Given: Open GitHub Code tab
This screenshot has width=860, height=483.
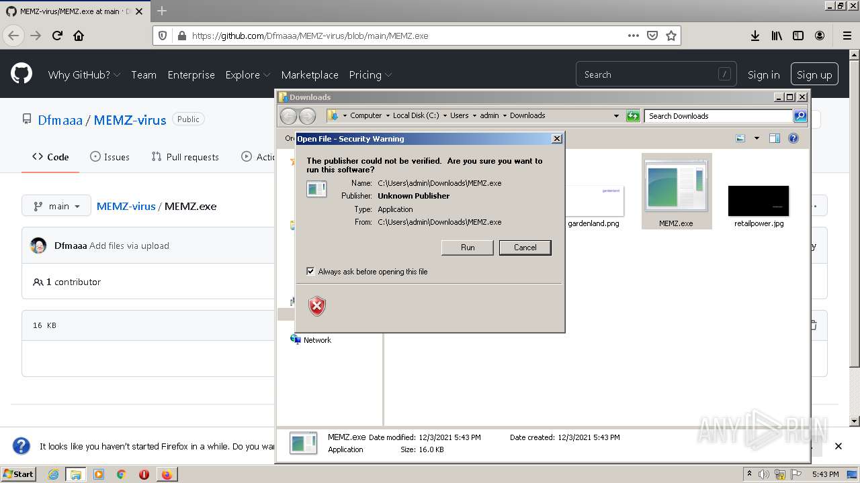Looking at the screenshot, I should pyautogui.click(x=50, y=157).
